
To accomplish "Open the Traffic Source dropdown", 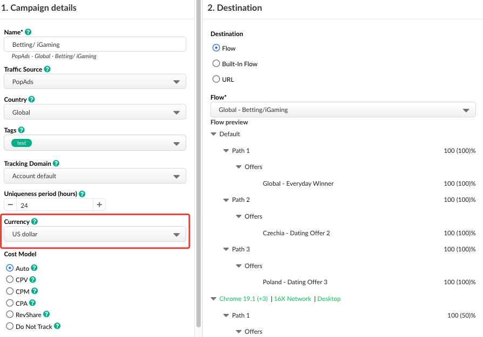I will pyautogui.click(x=95, y=82).
